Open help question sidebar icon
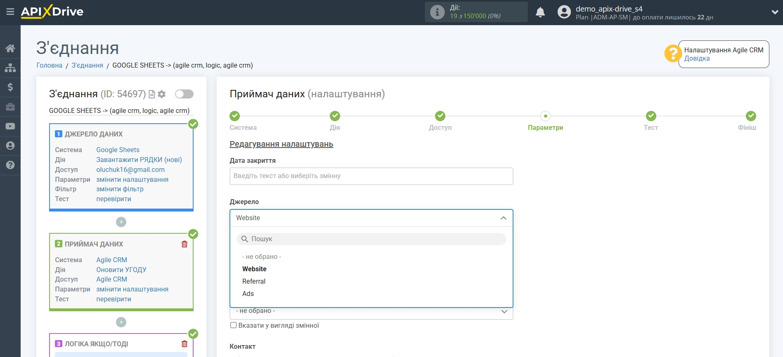 pos(10,165)
